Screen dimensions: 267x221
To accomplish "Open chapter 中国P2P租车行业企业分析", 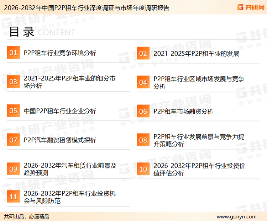I will (60, 111).
